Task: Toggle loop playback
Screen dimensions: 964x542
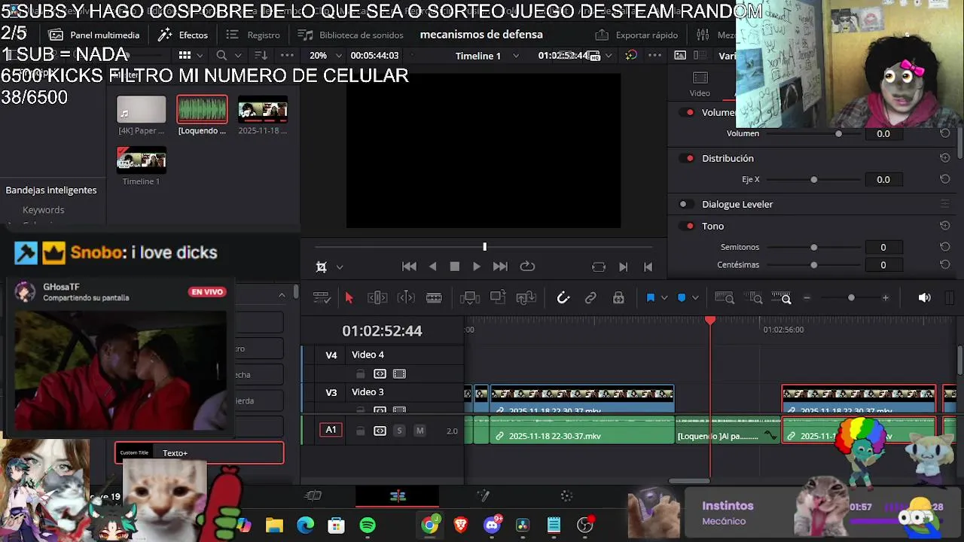Action: coord(527,266)
